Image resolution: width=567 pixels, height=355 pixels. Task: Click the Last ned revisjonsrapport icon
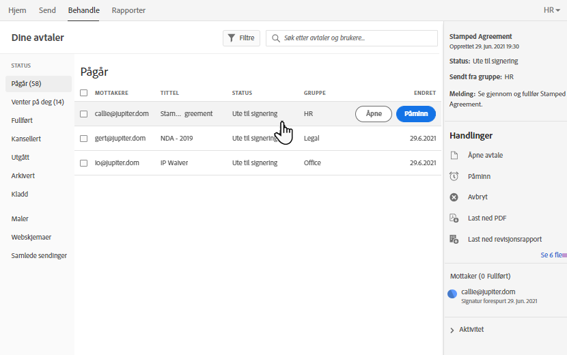(x=454, y=240)
